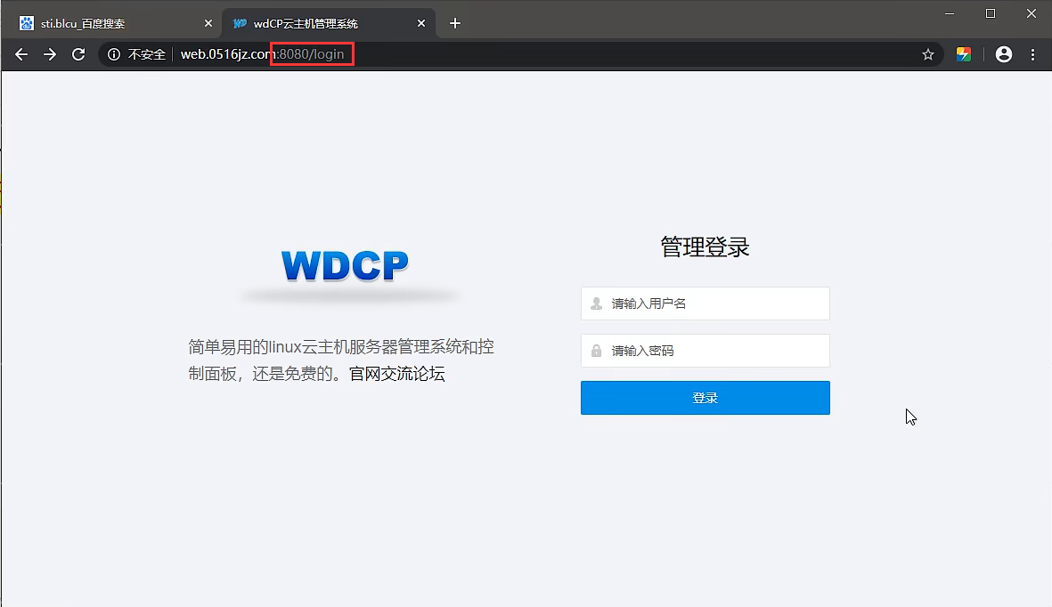The width and height of the screenshot is (1052, 607).
Task: Open the colorful extension icon
Action: pyautogui.click(x=964, y=54)
